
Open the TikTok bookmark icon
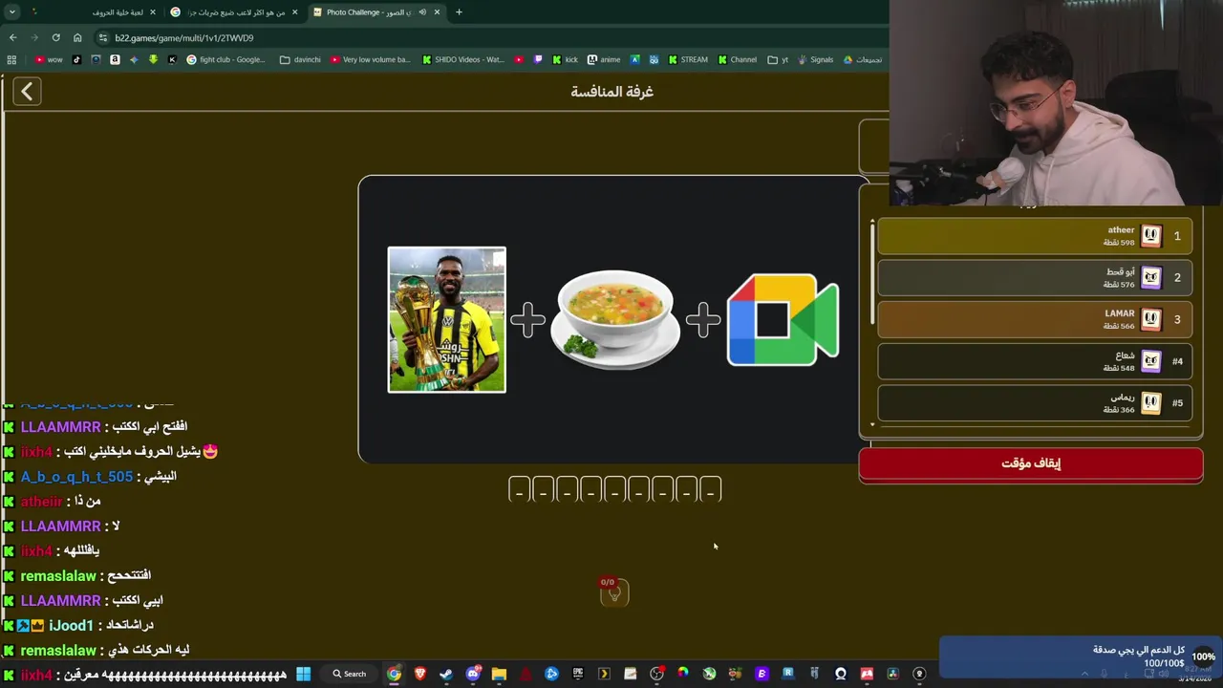76,59
